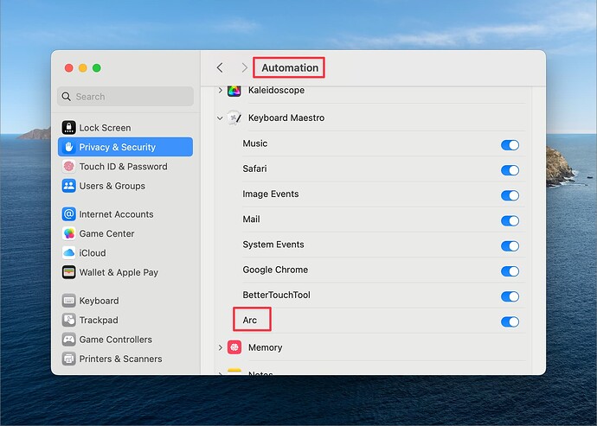Click the System Events label
This screenshot has height=426, width=597.
coord(273,245)
